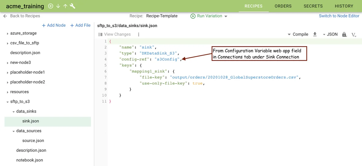Collapse the sftp_to_s3 node folder

[x=8, y=102]
